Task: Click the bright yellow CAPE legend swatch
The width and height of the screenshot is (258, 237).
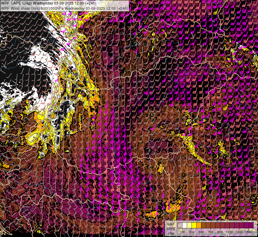Action: [194, 225]
